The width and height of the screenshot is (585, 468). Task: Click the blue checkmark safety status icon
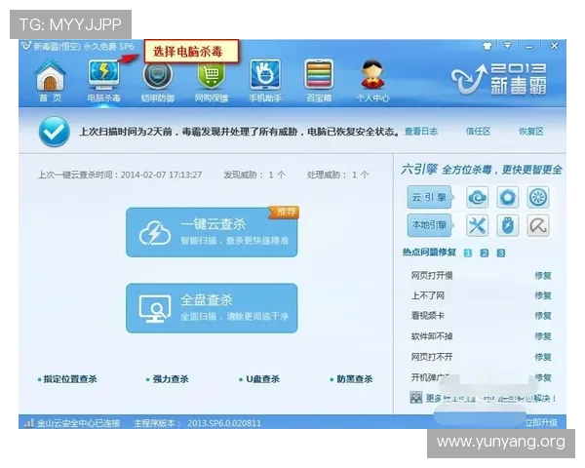(x=54, y=132)
